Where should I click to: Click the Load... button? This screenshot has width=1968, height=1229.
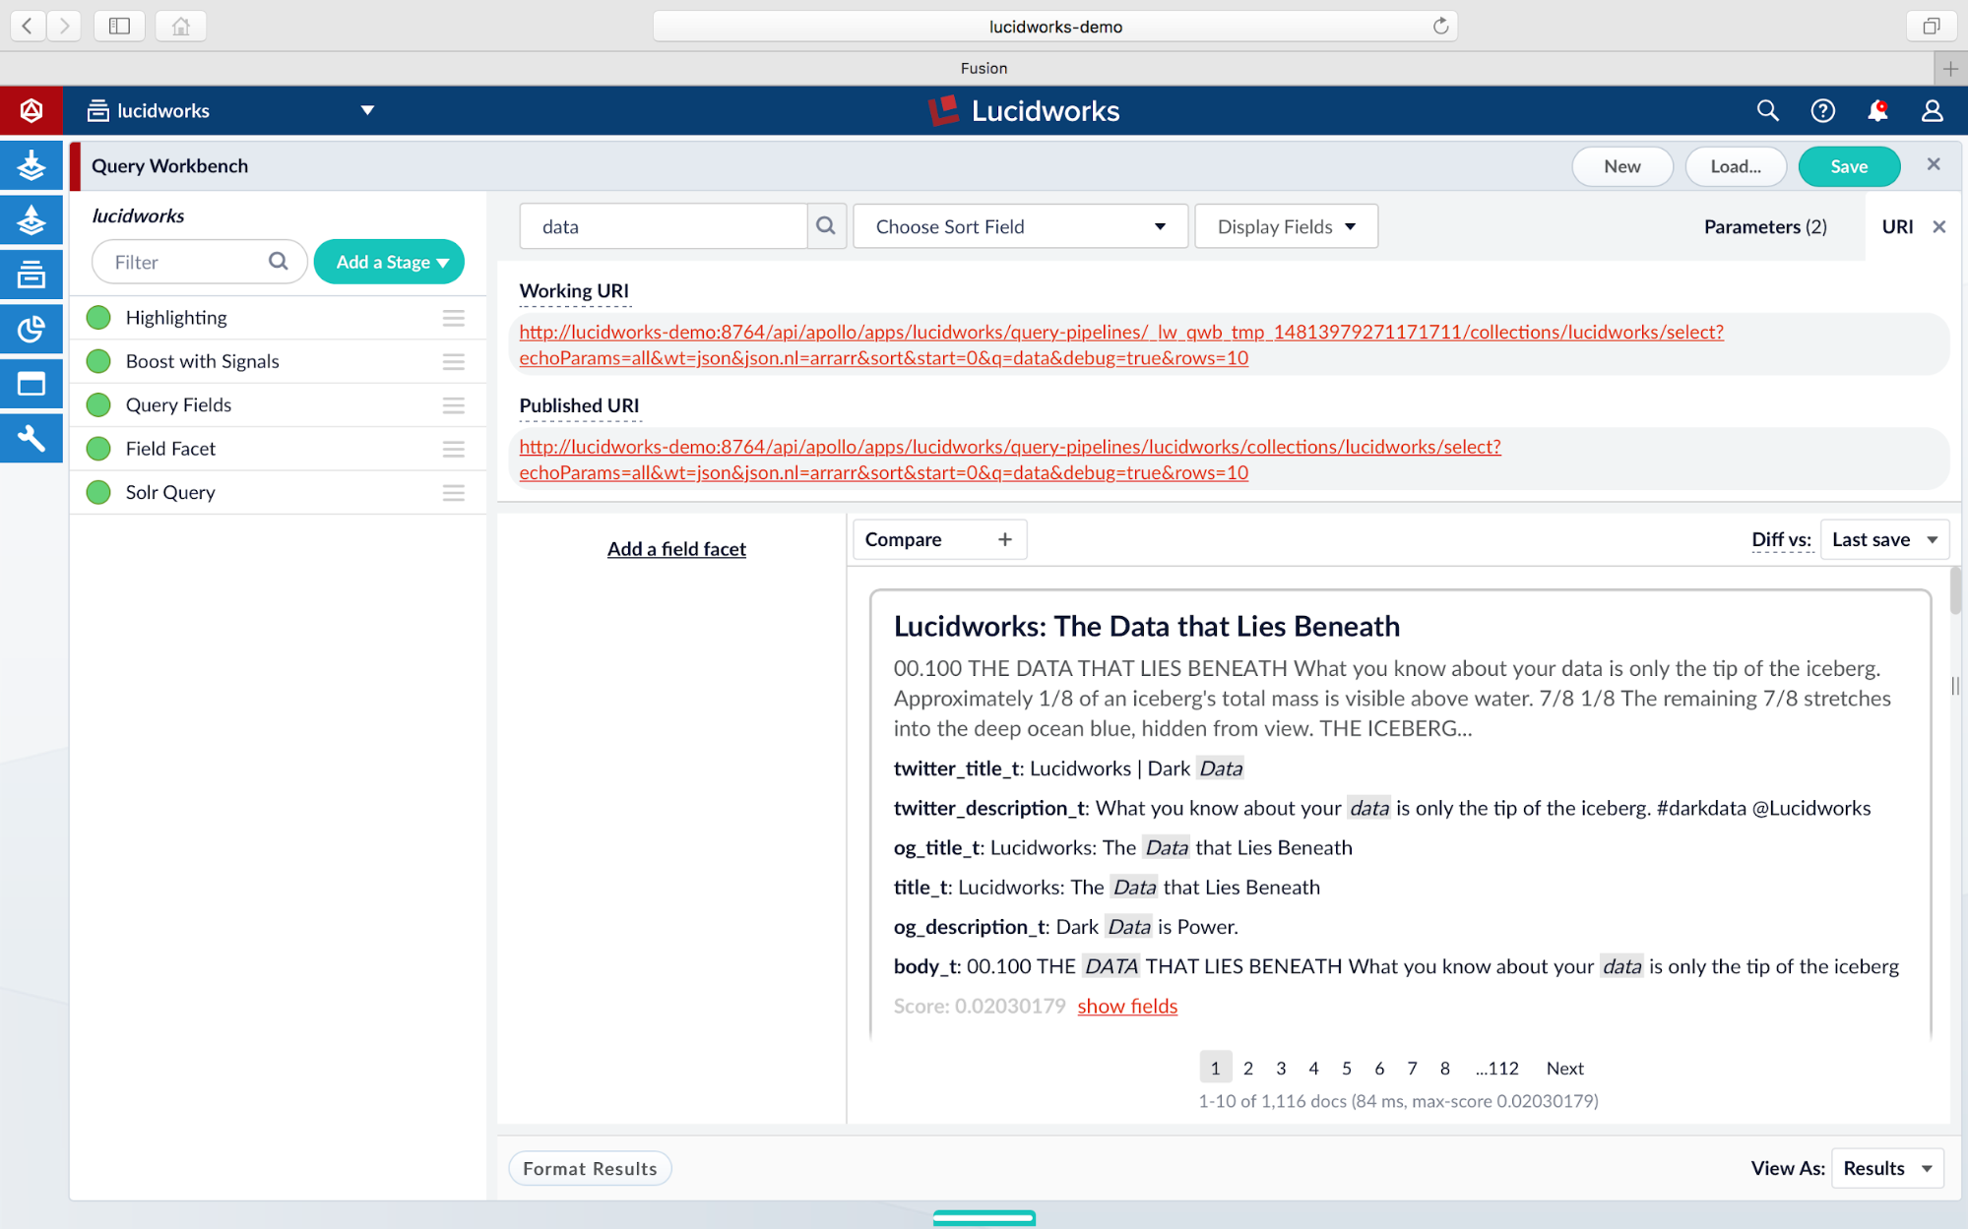tap(1736, 166)
